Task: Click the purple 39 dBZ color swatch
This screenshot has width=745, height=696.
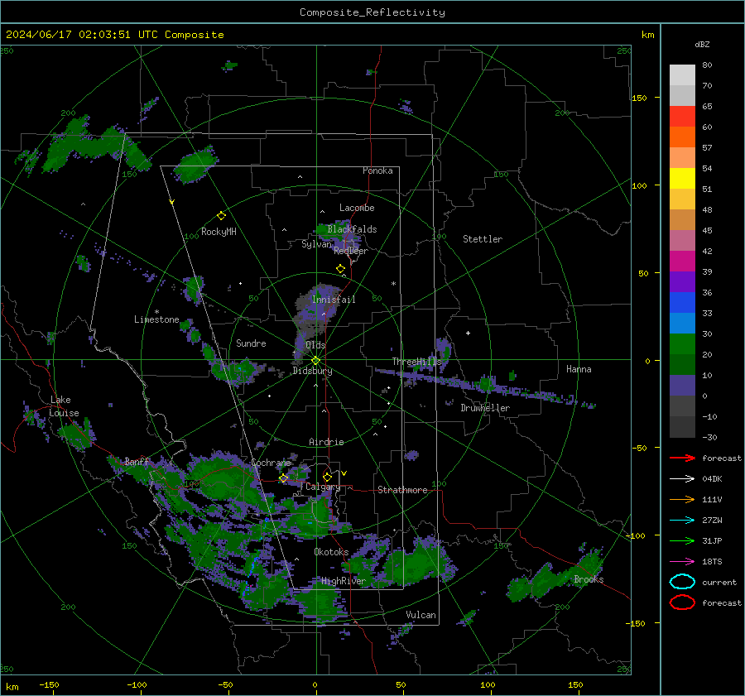Action: [x=682, y=281]
